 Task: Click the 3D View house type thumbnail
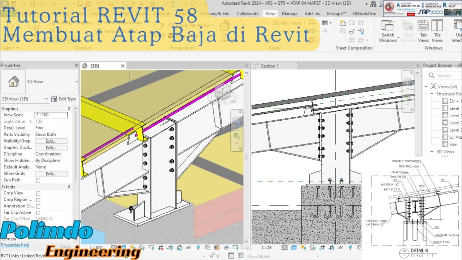point(13,81)
